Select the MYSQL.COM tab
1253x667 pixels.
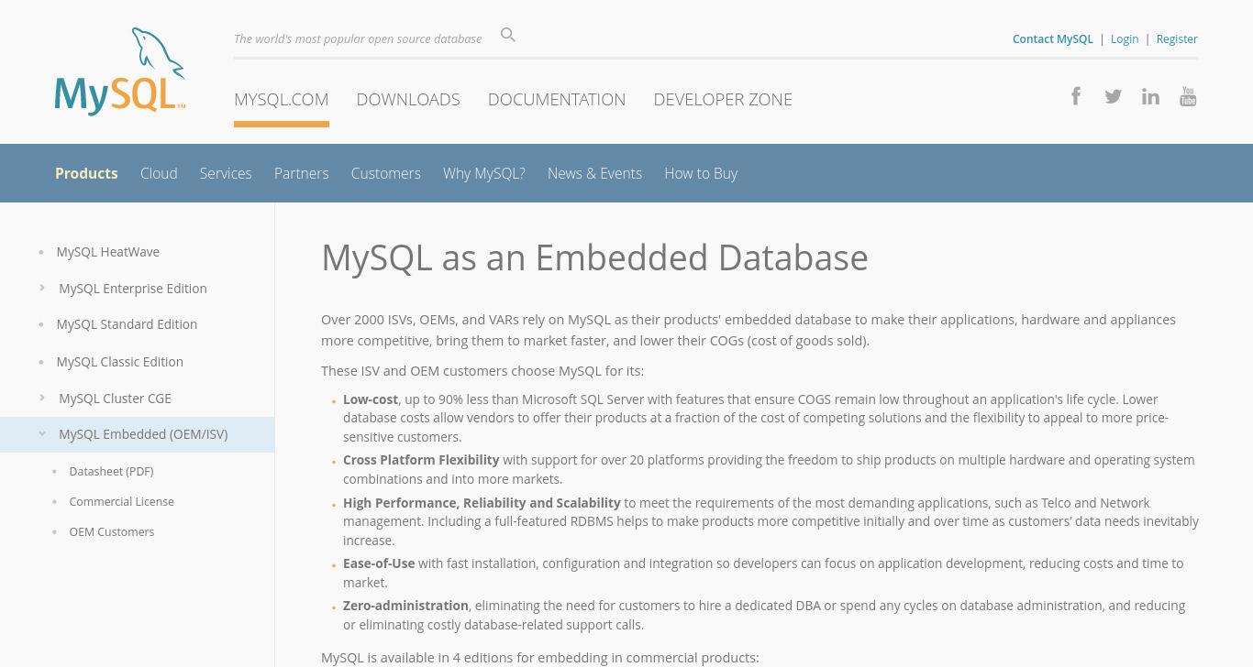click(282, 99)
